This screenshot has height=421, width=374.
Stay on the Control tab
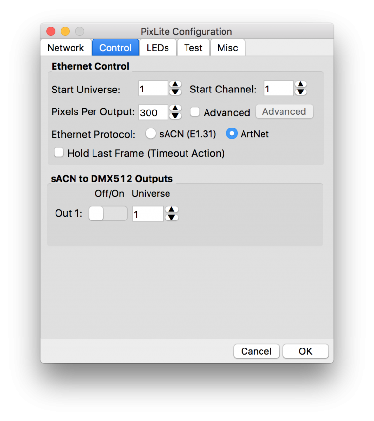115,48
